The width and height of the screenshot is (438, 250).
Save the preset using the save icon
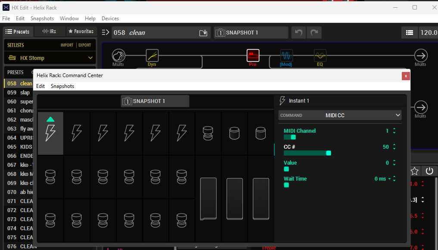(x=203, y=33)
